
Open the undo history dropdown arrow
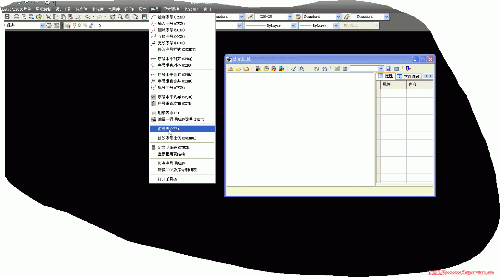pos(93,17)
